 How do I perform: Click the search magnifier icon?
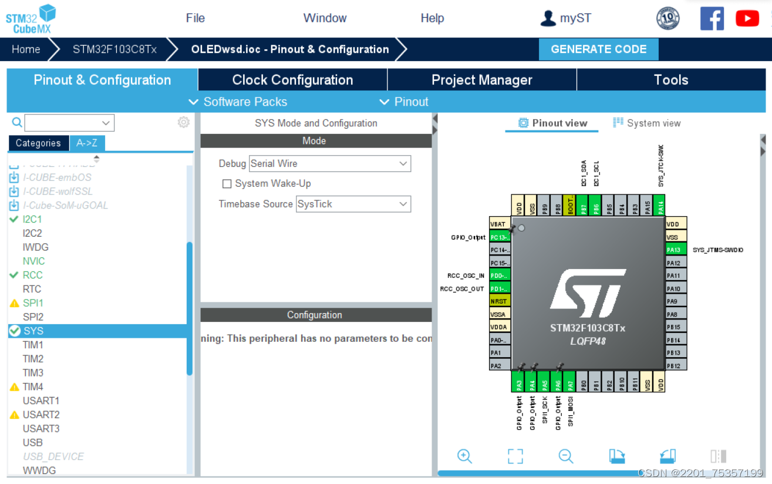click(x=17, y=122)
